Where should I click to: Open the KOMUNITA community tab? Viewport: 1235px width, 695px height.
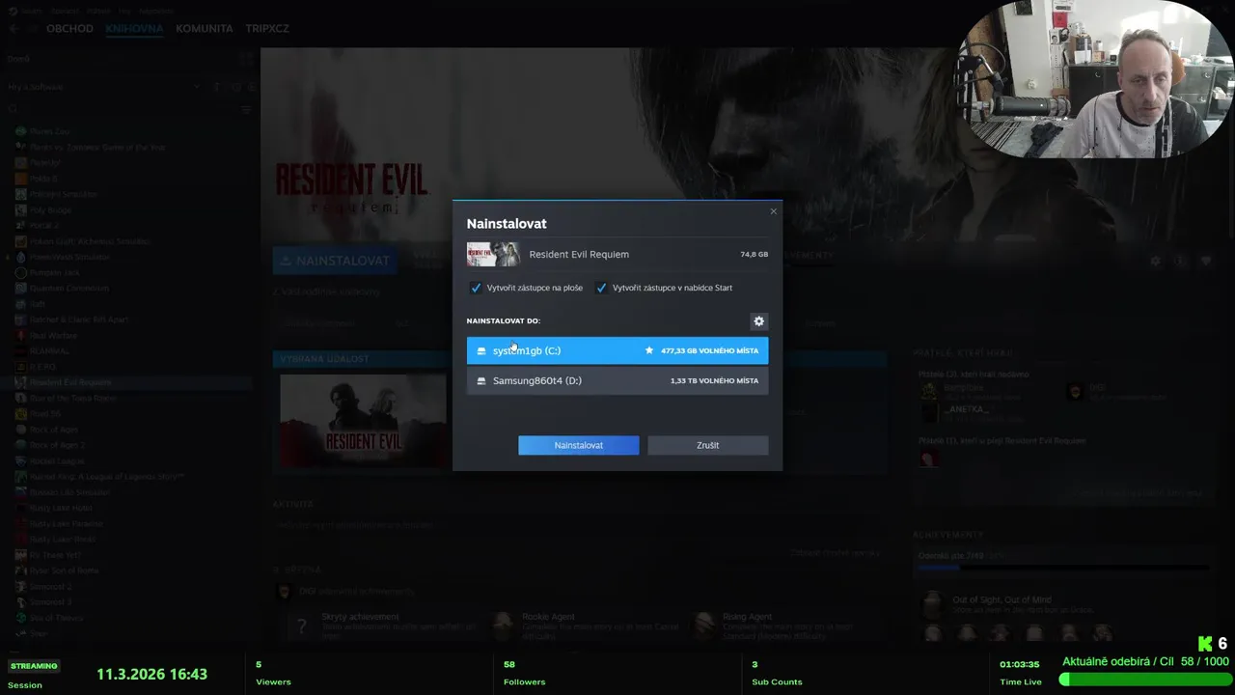[205, 28]
